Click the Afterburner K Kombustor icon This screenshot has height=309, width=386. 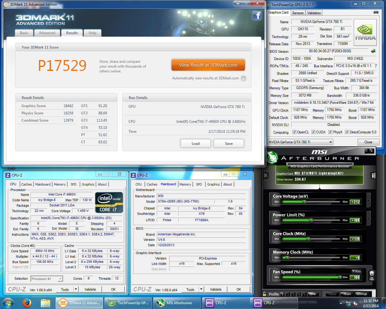pyautogui.click(x=266, y=175)
